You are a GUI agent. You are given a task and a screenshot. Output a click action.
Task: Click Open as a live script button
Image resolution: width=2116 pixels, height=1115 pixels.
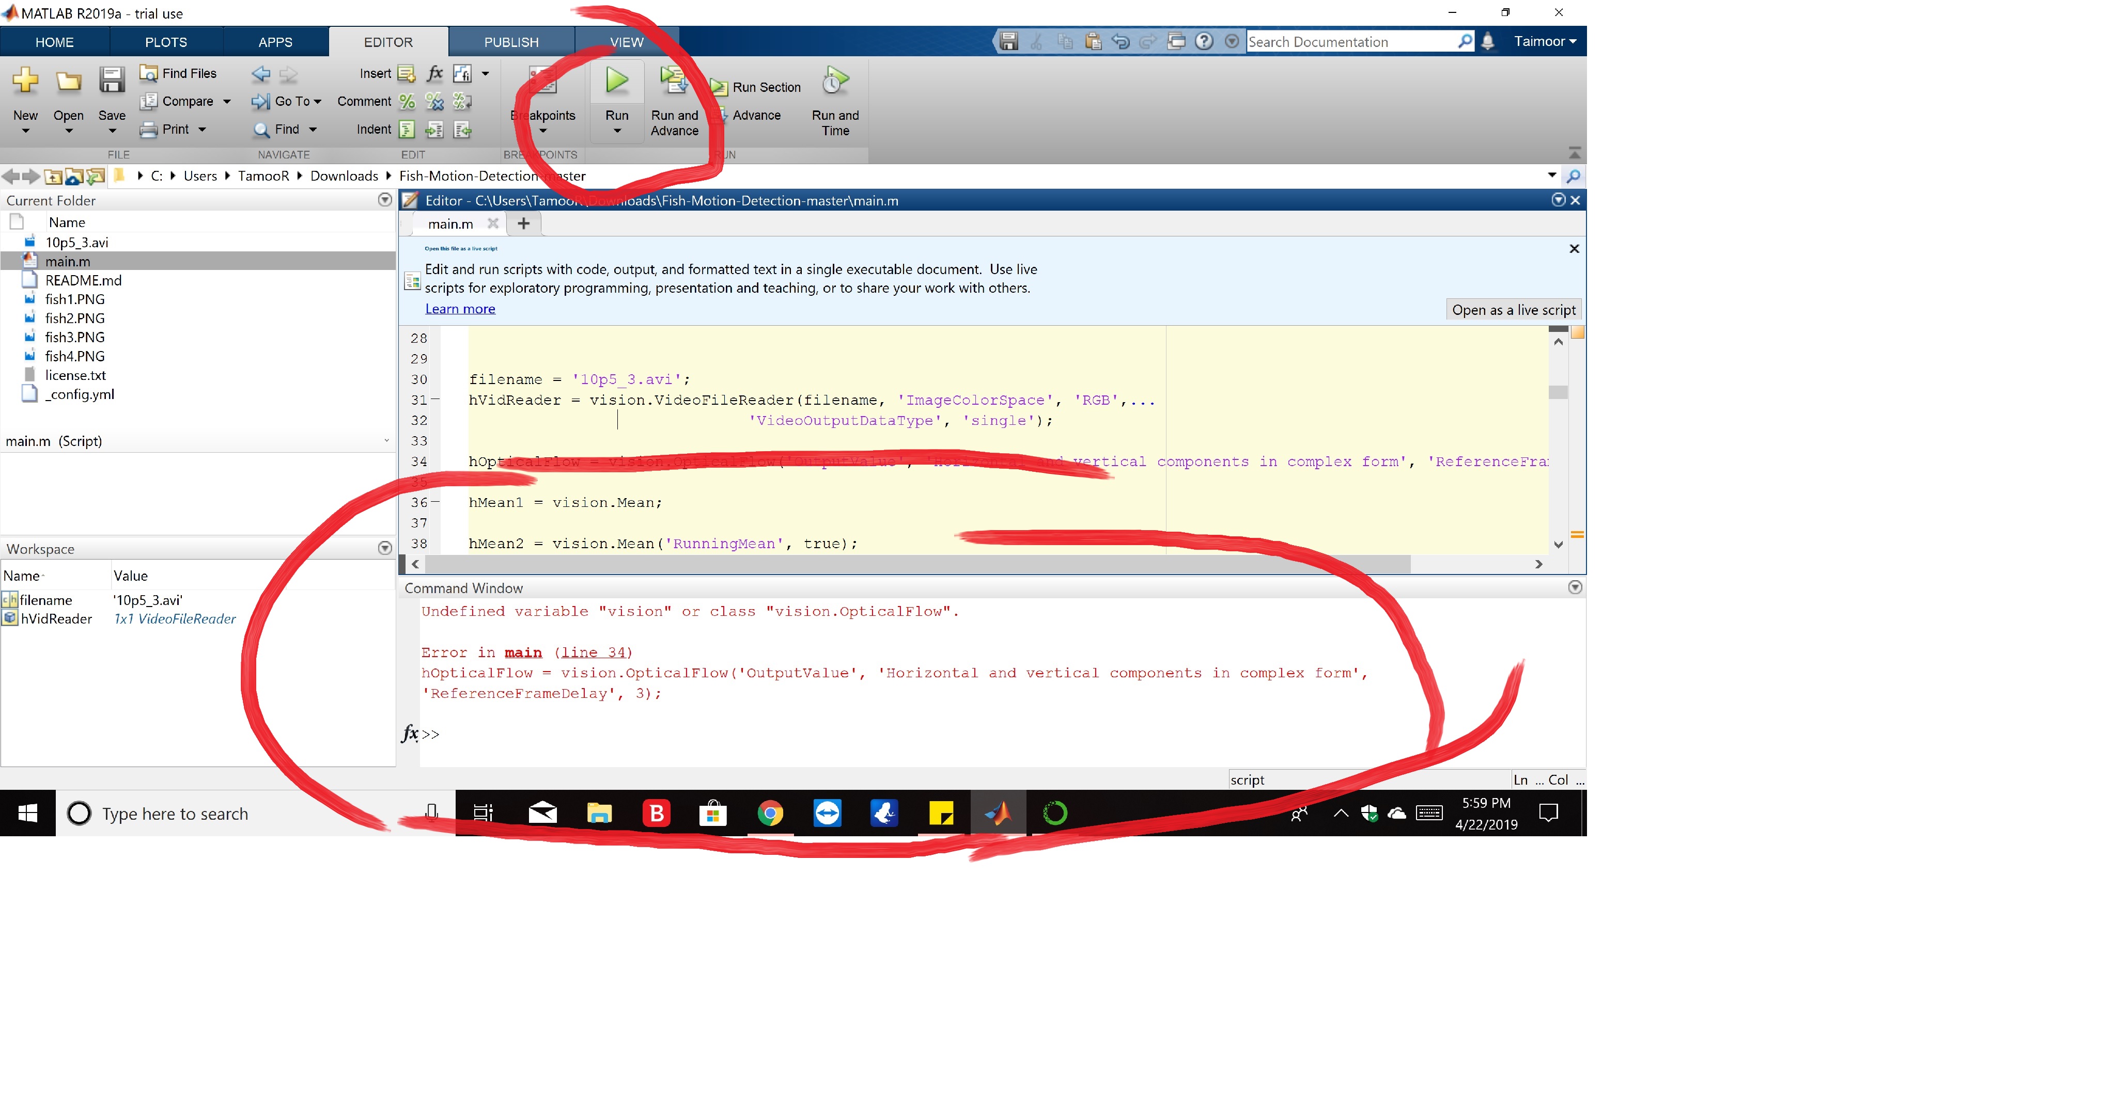coord(1513,310)
